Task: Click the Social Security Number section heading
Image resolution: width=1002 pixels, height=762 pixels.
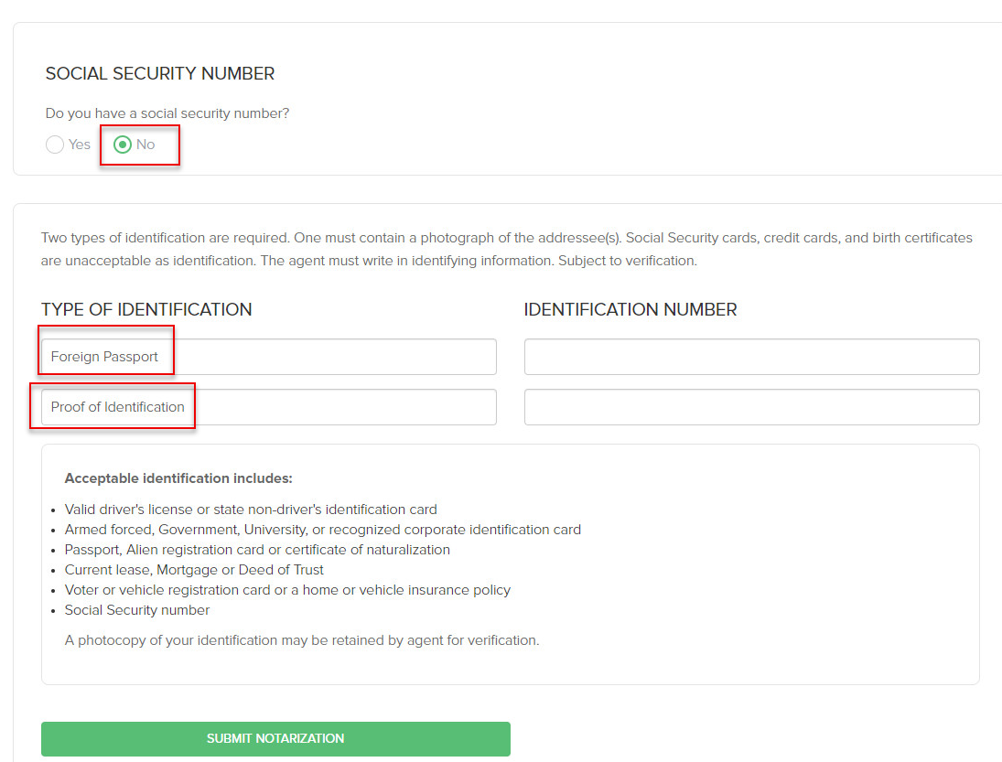Action: click(x=160, y=74)
